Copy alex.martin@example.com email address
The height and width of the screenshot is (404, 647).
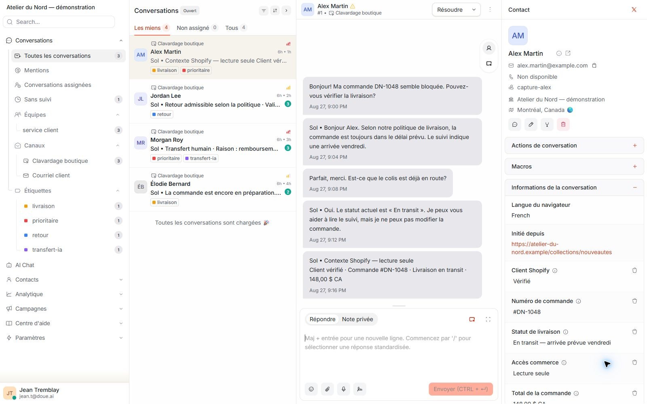(594, 65)
